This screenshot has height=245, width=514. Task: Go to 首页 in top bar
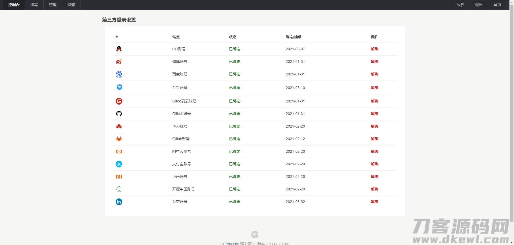point(497,5)
